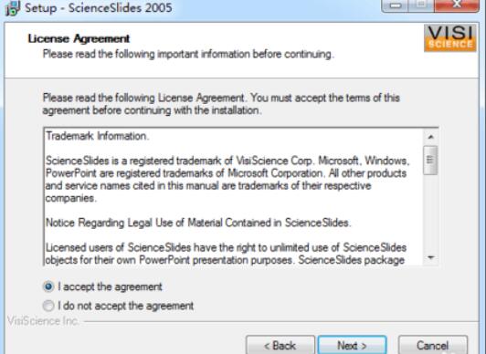Viewport: 486px width, 354px height.
Task: Maximize the Setup window
Action: tap(421, 5)
